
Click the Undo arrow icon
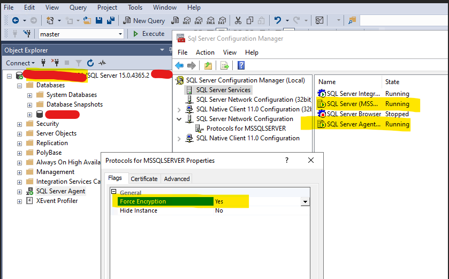click(277, 20)
